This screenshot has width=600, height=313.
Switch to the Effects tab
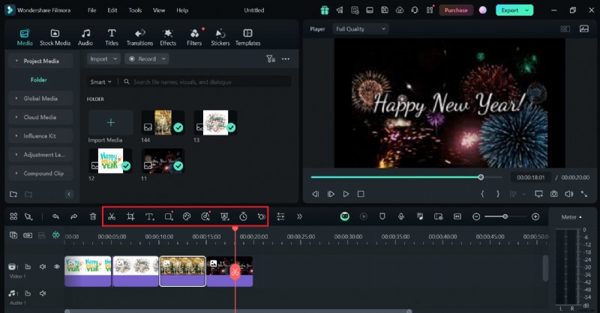pos(168,37)
